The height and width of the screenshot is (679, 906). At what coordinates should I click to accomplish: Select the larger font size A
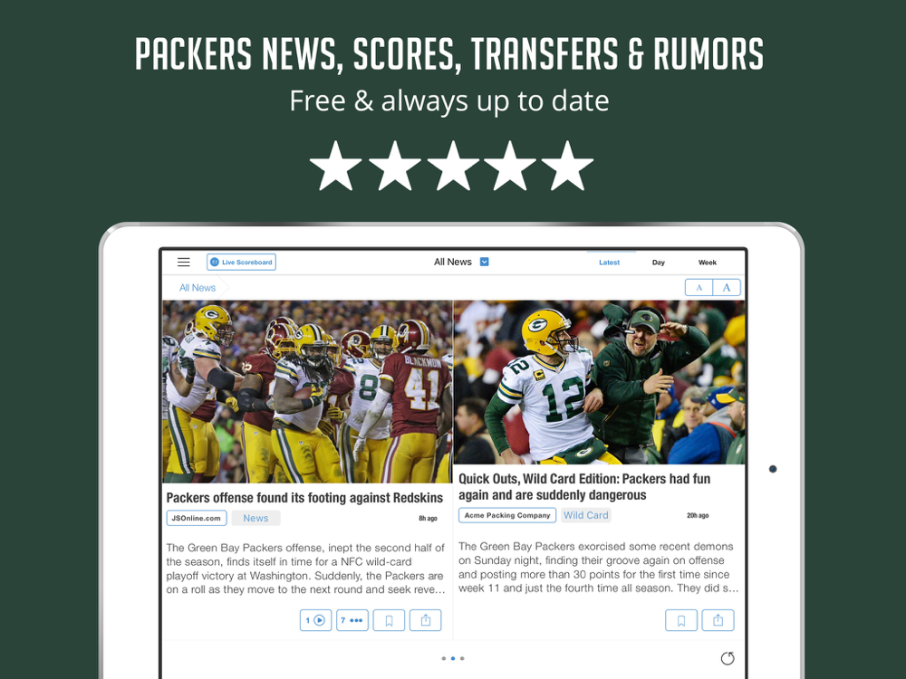pyautogui.click(x=727, y=288)
